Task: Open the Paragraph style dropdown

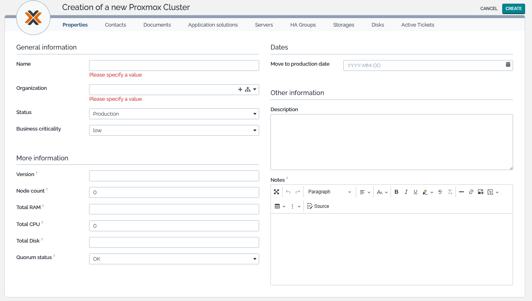Action: pos(329,192)
